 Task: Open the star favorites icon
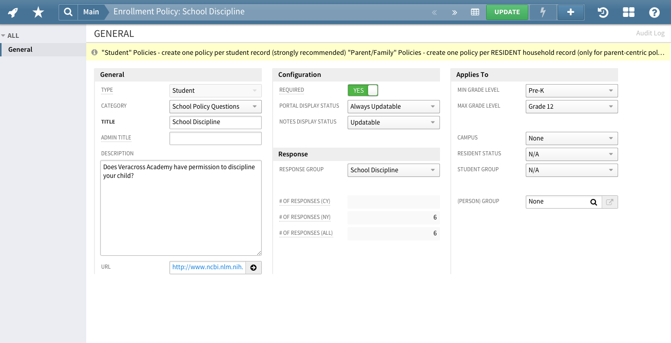coord(39,12)
